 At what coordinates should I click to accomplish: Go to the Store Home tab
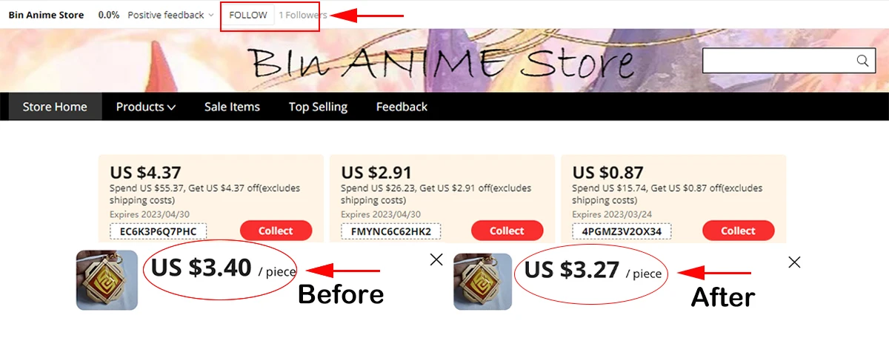55,107
